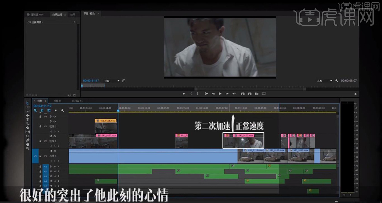
Task: Click the program monitor timecode 00:03:11:17
Action: pyautogui.click(x=91, y=81)
